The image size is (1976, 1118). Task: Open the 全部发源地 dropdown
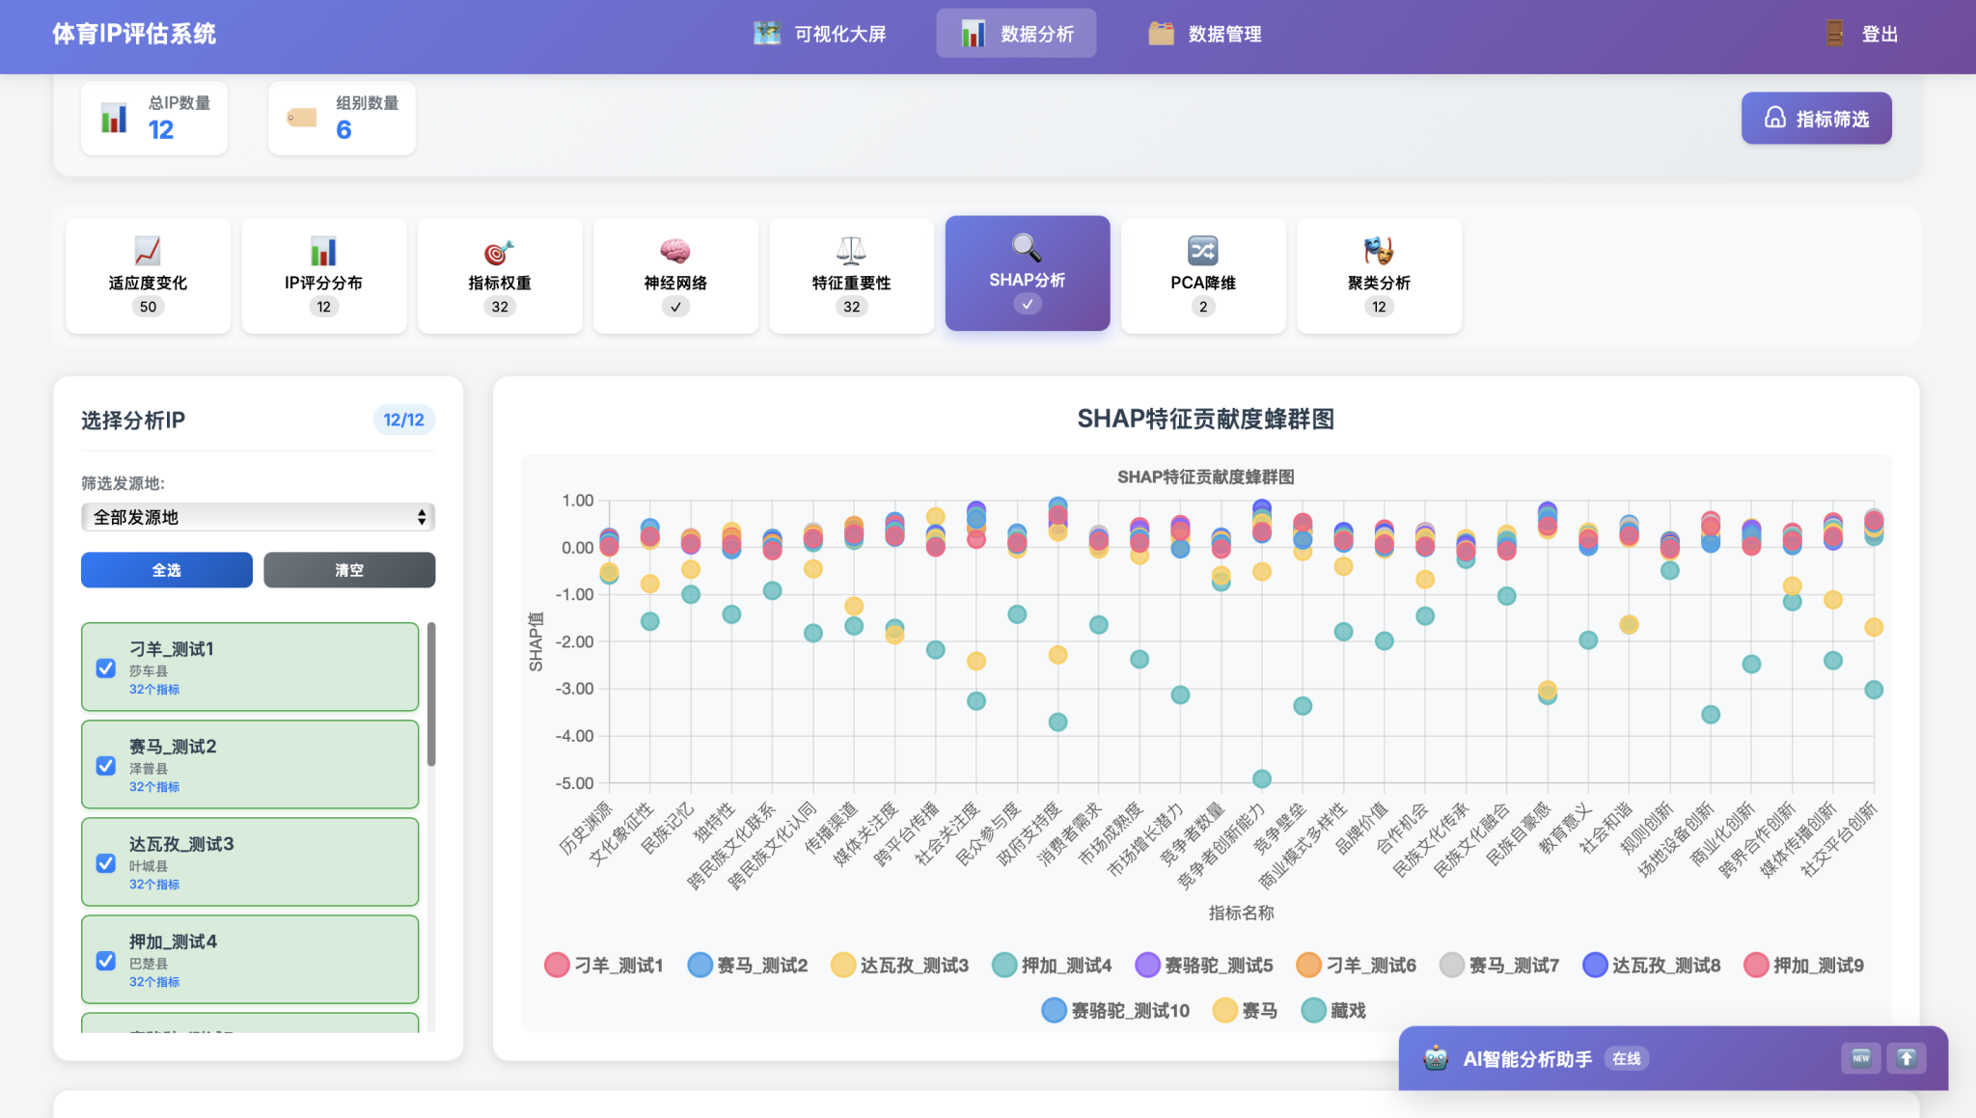[x=258, y=517]
